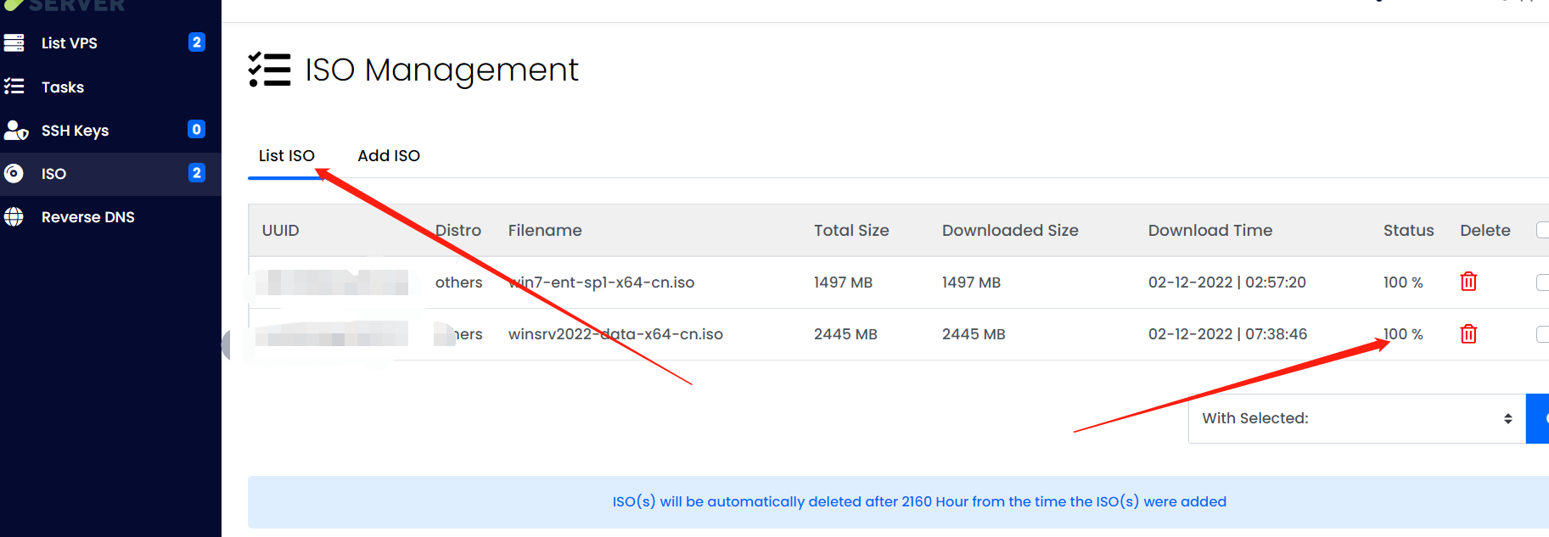The width and height of the screenshot is (1549, 537).
Task: Delete winsrv2022-data-x64-cn.iso using trash icon
Action: coord(1468,333)
